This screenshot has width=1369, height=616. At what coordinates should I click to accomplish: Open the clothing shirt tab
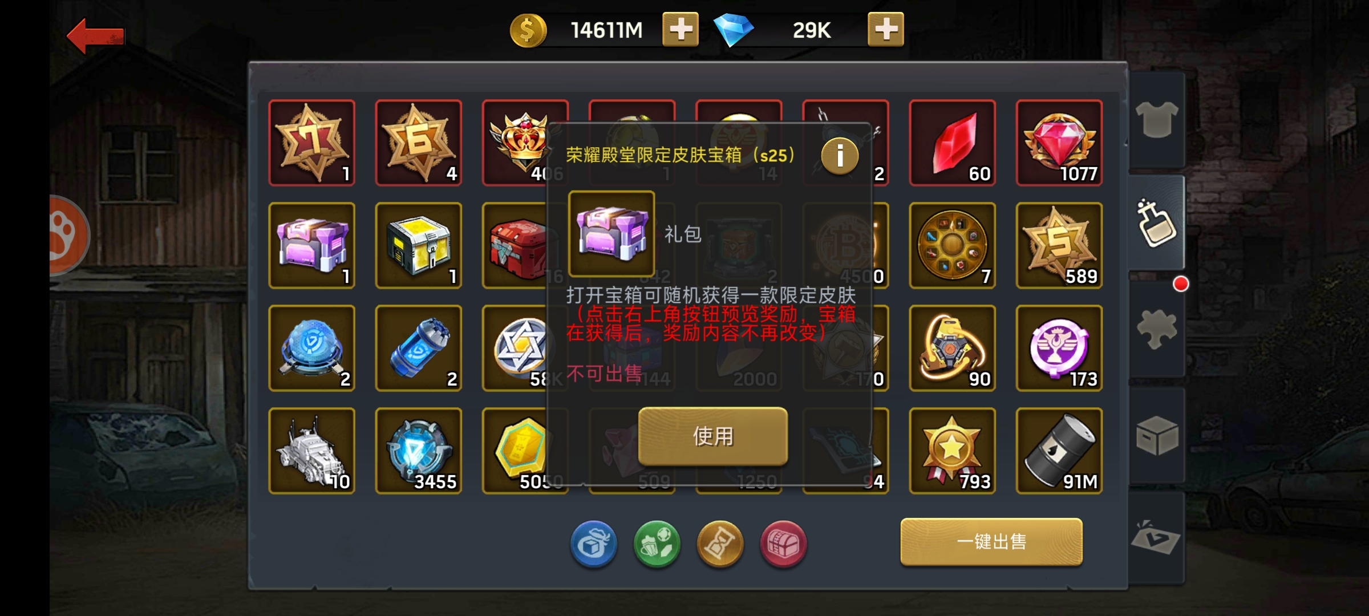pos(1156,120)
